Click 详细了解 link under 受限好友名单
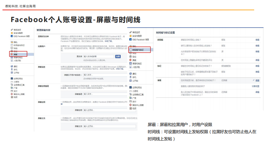266x143 pixels. (108, 41)
